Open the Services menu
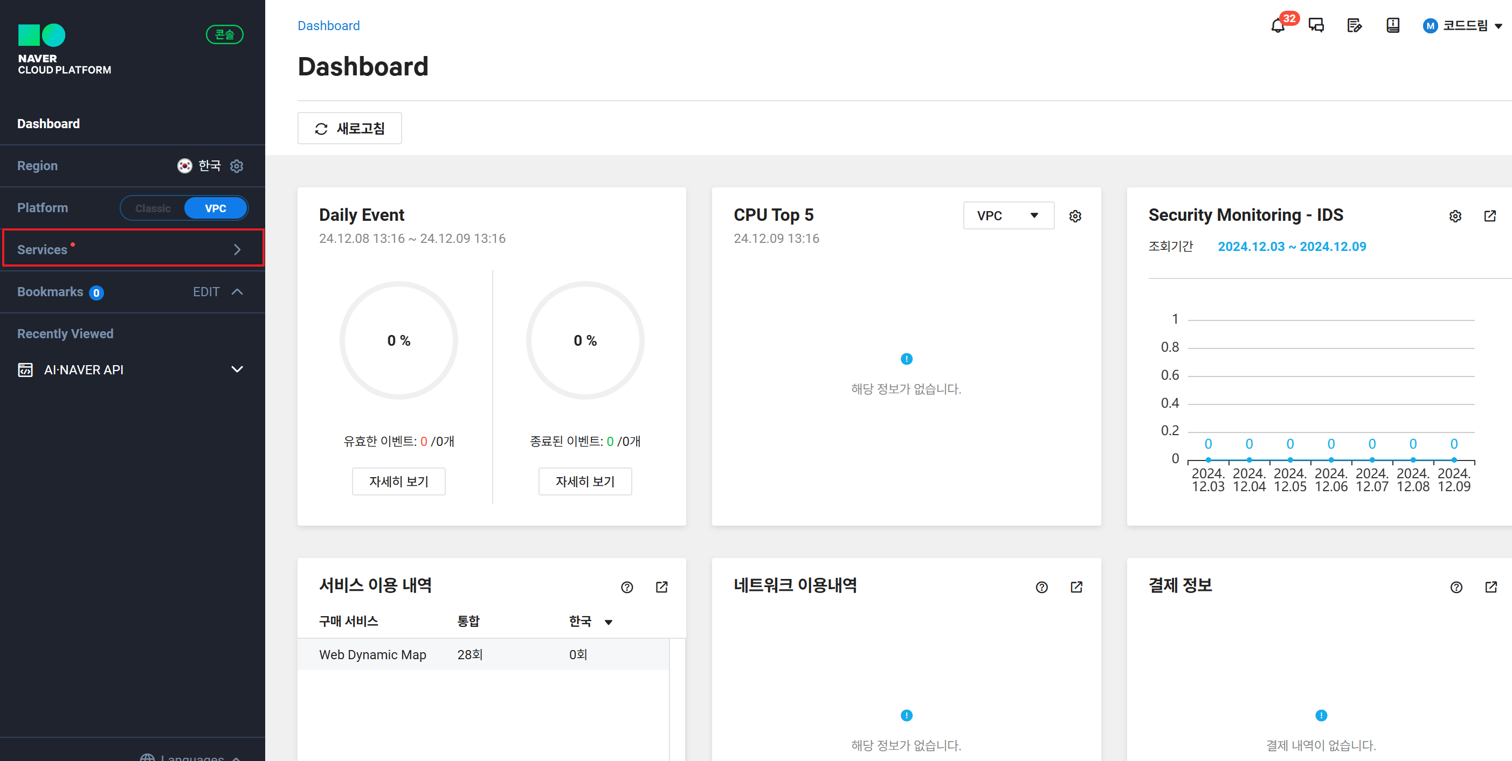The height and width of the screenshot is (761, 1512). 133,249
